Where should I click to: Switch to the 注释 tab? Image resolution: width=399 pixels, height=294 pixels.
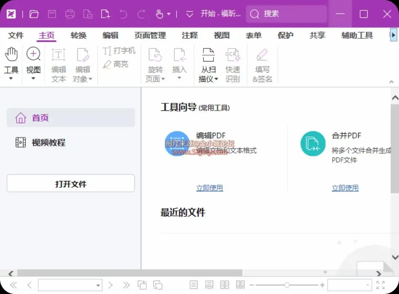(190, 35)
